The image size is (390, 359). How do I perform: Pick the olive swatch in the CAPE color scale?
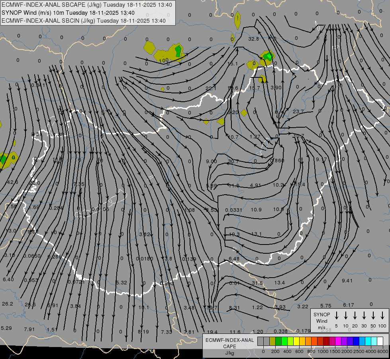pos(272,341)
